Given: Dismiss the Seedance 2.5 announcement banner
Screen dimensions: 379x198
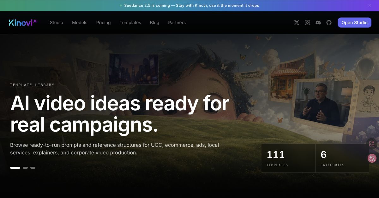Looking at the screenshot, I should (x=370, y=6).
